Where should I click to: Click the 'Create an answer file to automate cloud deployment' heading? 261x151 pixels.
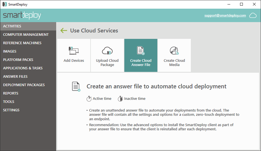(x=156, y=86)
